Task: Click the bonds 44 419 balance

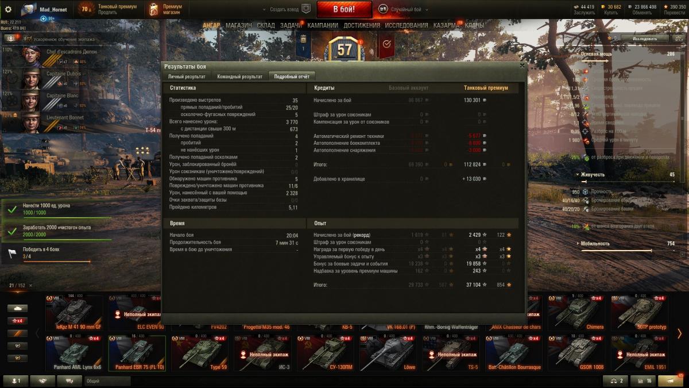Action: (x=583, y=7)
